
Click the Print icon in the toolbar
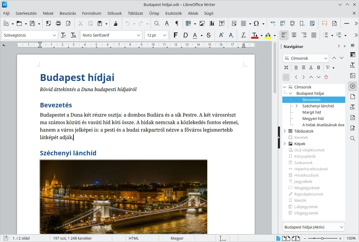coord(58,23)
